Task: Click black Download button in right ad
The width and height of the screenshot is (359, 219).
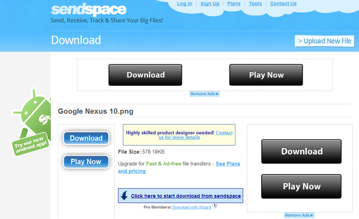Action: pos(301,151)
